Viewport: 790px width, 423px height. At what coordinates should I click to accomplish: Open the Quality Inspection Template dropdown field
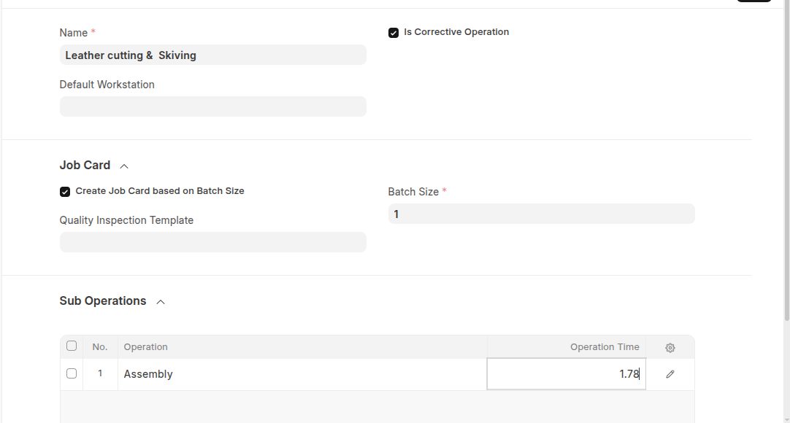pyautogui.click(x=212, y=242)
